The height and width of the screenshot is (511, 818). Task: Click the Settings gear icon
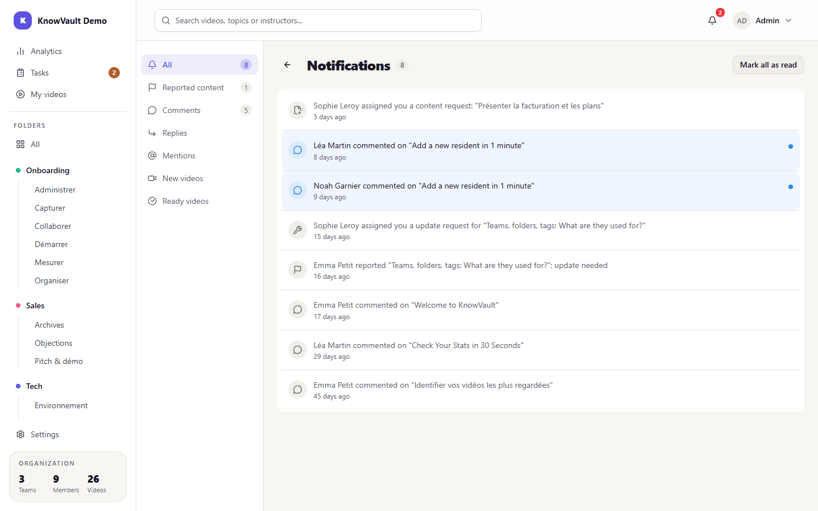pos(20,434)
